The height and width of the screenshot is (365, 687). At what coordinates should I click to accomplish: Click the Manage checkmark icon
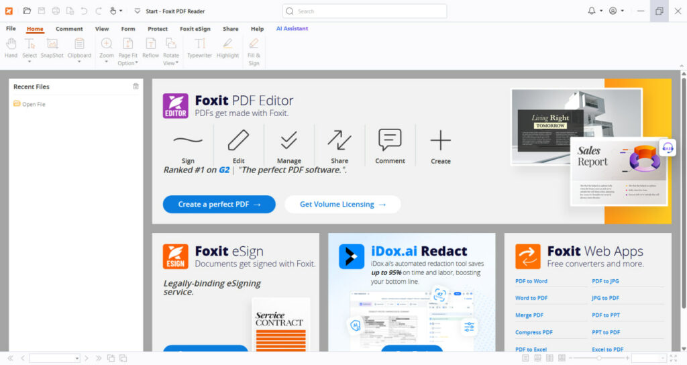coord(288,140)
